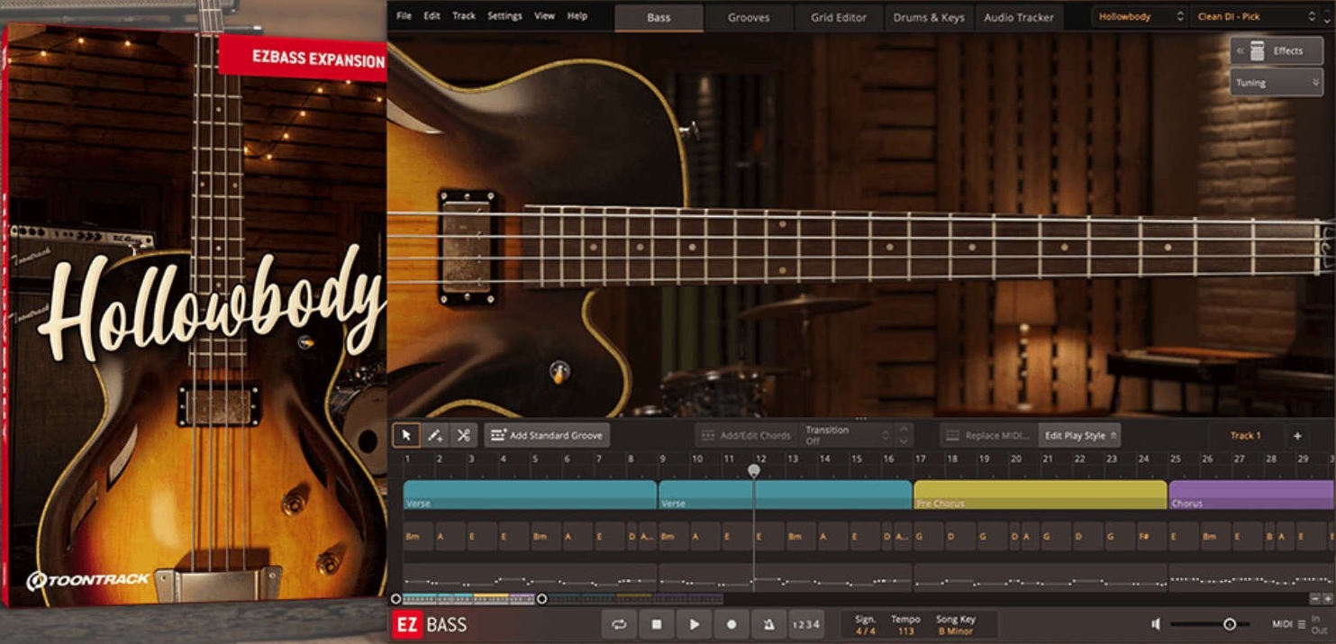Expand the Effects panel double-arrow
Image resolution: width=1336 pixels, height=644 pixels.
tap(1240, 51)
